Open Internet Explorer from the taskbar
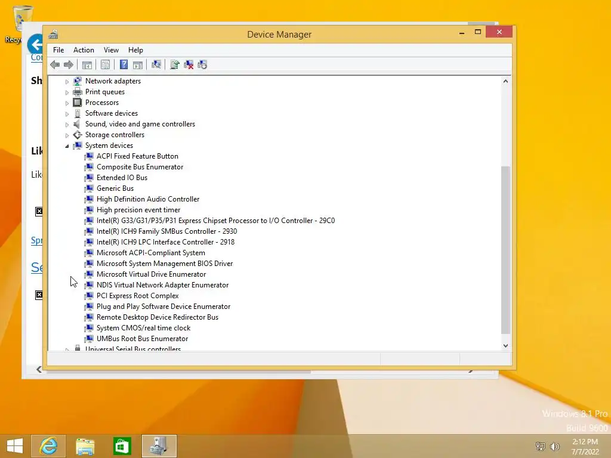The width and height of the screenshot is (611, 458). 48,446
